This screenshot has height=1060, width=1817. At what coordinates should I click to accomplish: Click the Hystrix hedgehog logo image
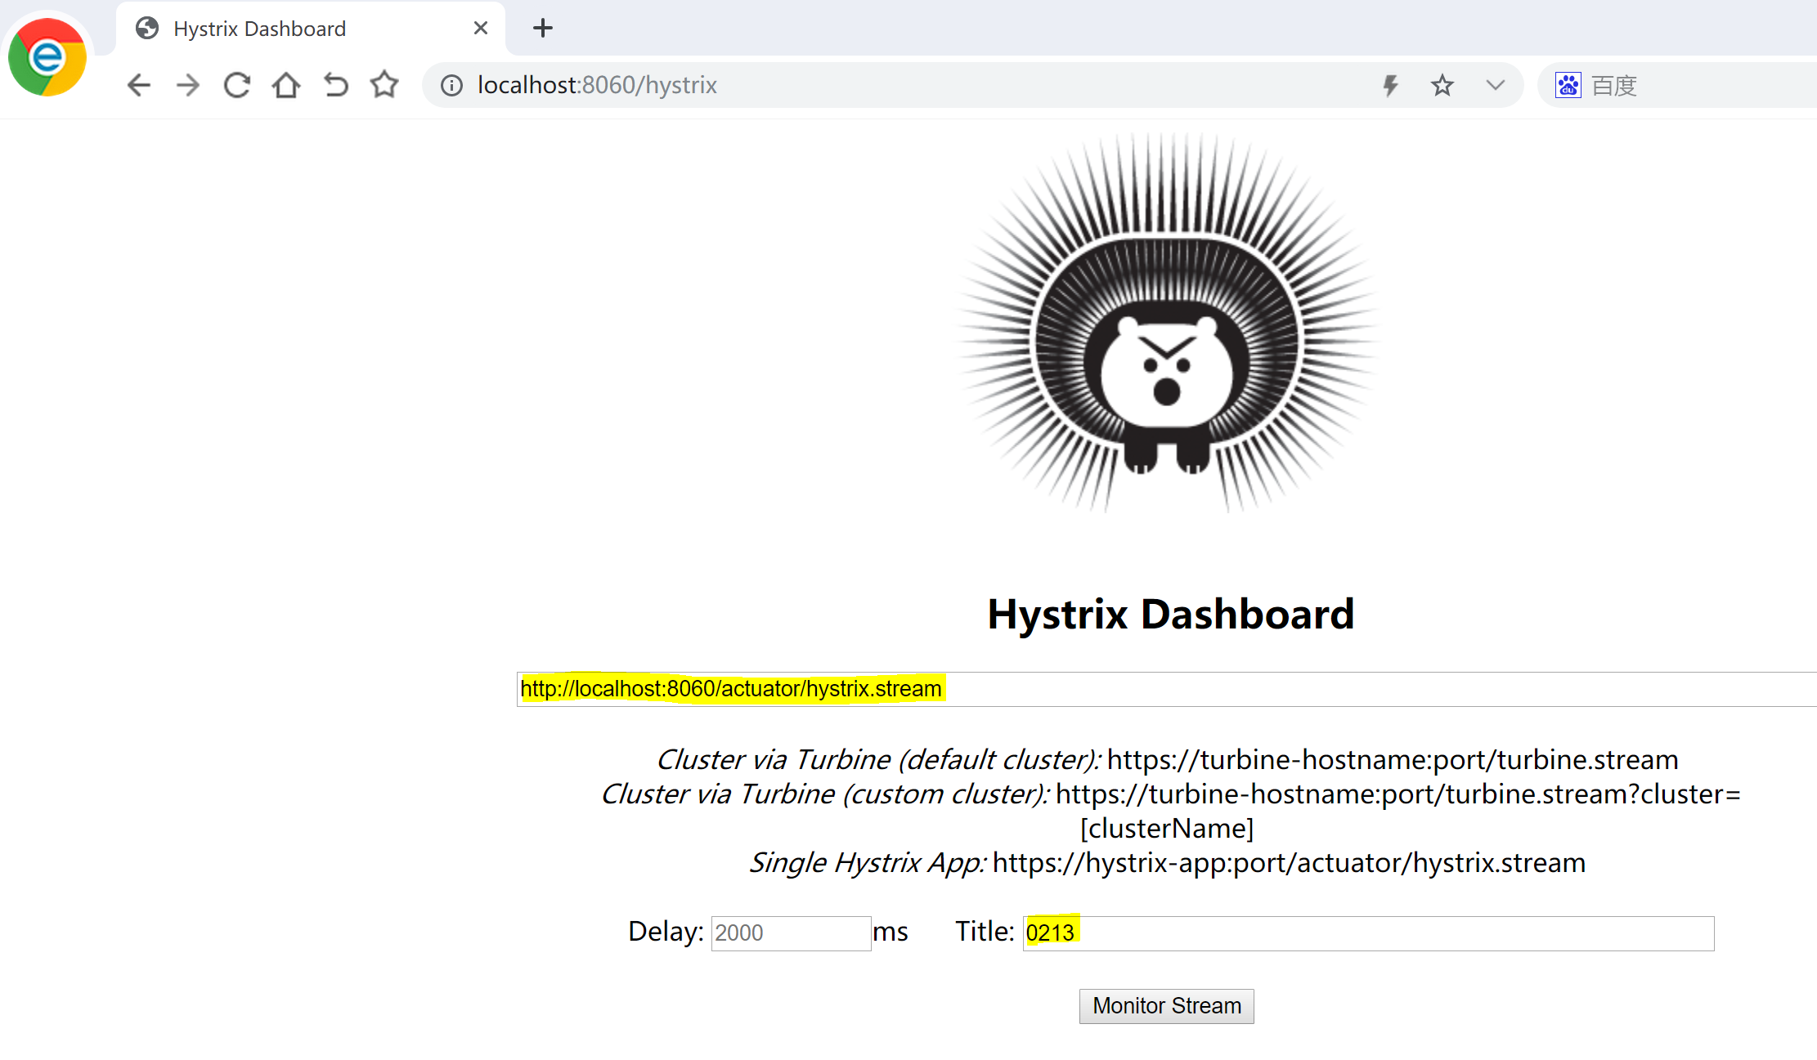pyautogui.click(x=1167, y=323)
